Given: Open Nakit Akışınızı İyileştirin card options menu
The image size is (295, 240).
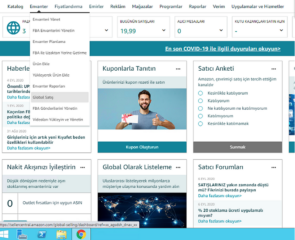Looking at the screenshot, I should click(82, 167).
